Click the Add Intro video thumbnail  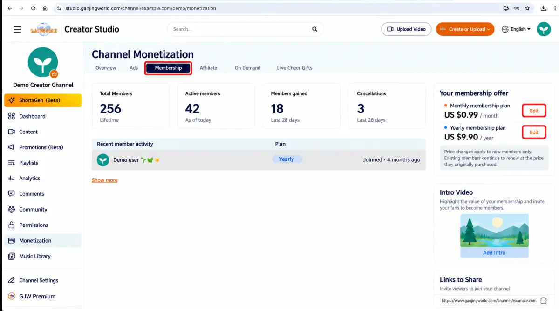click(x=494, y=236)
